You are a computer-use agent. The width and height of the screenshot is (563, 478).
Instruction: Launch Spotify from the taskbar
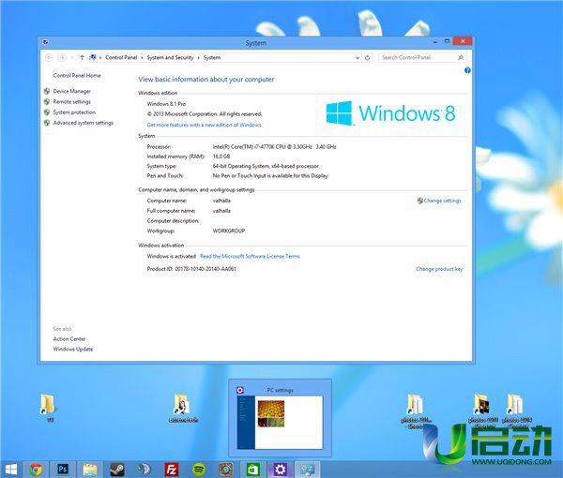click(x=199, y=469)
